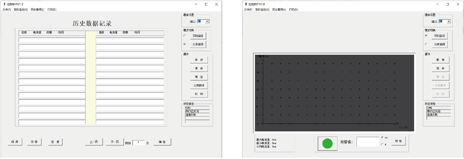This screenshot has height=159, width=464.
Task: Select the mA unit radio button
Action: (383, 138)
